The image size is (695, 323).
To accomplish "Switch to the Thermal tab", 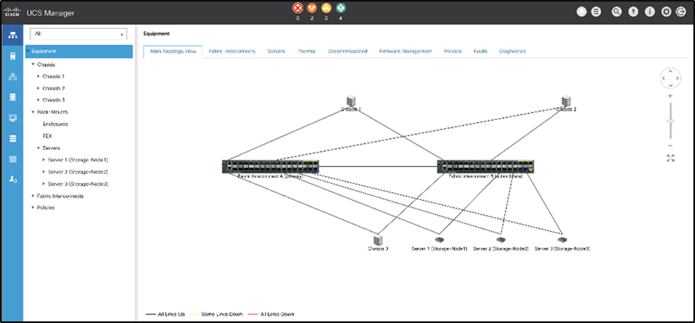I will (306, 51).
